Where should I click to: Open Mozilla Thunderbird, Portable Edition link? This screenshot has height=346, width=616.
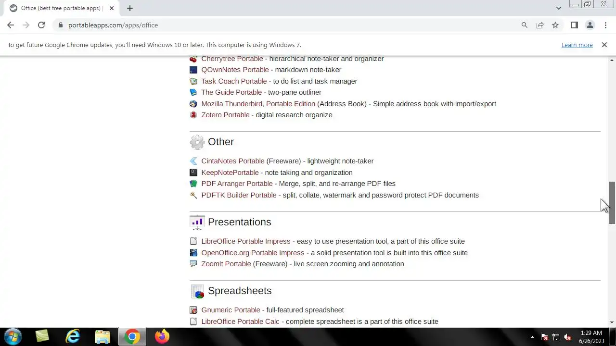[258, 104]
